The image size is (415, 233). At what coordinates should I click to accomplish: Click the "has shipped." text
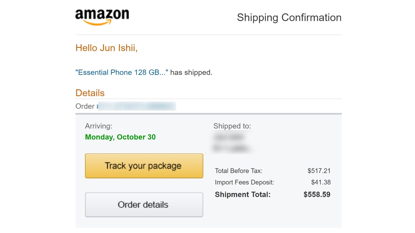tap(191, 72)
